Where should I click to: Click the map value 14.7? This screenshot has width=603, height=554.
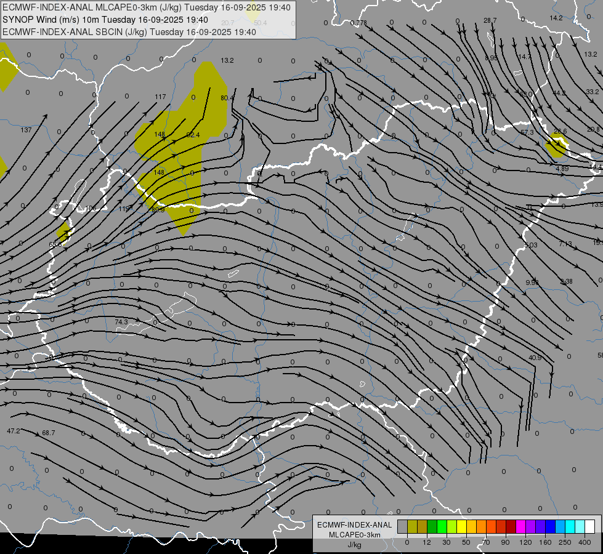[525, 57]
